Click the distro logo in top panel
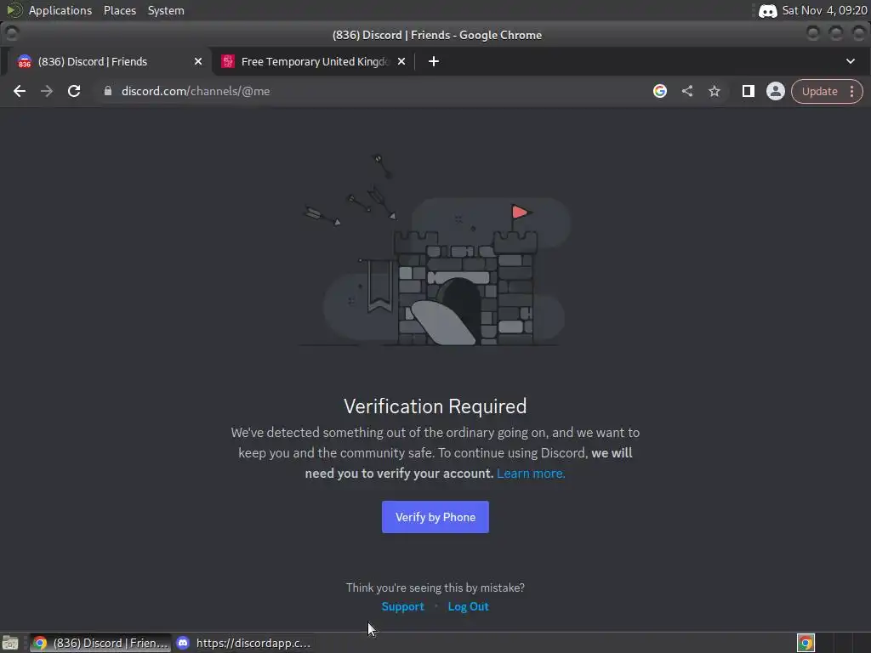 coord(14,10)
